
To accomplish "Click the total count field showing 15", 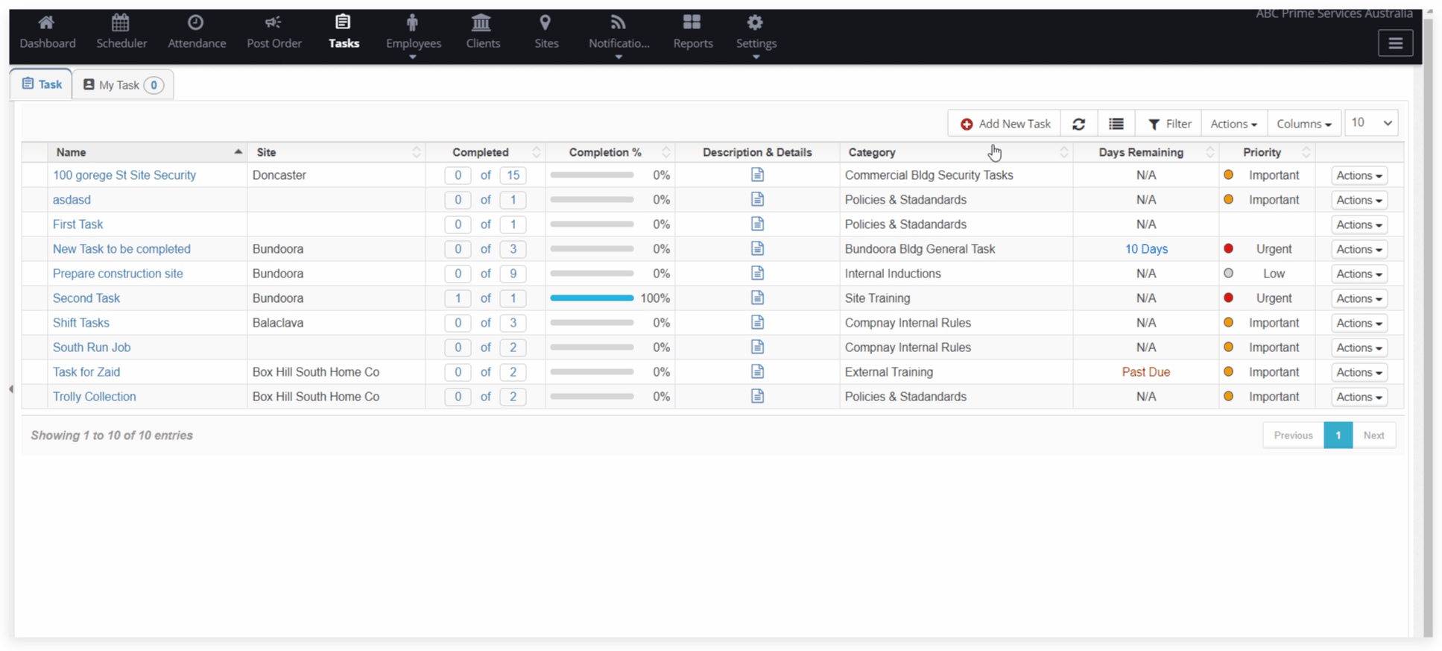I will [513, 175].
